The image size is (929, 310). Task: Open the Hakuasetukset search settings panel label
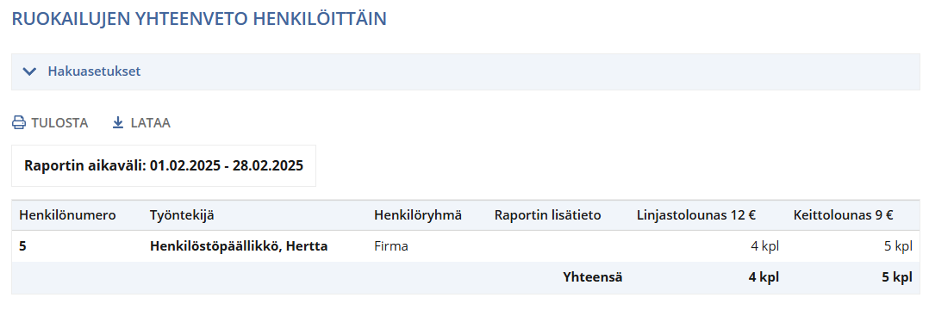pyautogui.click(x=94, y=71)
